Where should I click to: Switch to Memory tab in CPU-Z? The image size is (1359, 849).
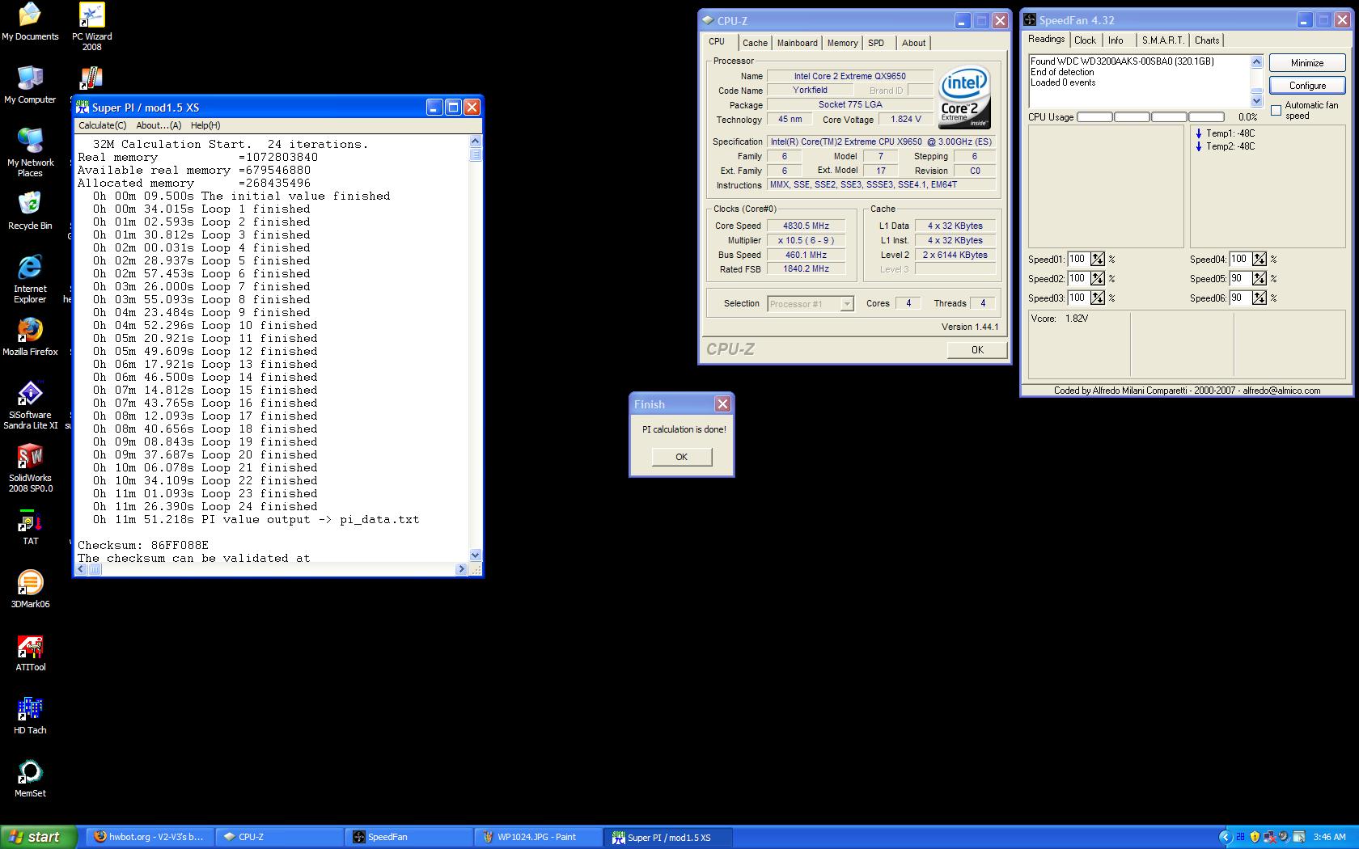pos(842,43)
